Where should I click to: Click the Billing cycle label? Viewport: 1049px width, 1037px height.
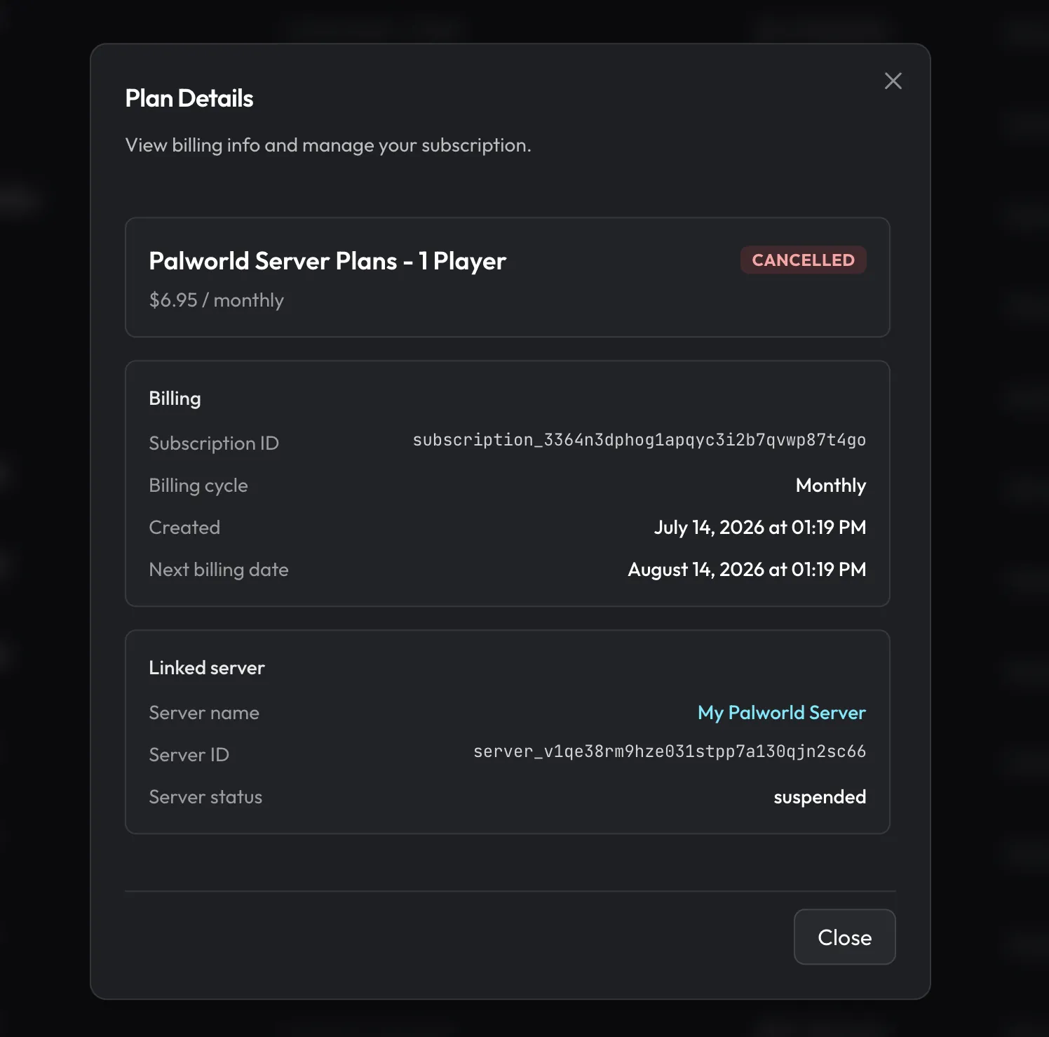[198, 486]
